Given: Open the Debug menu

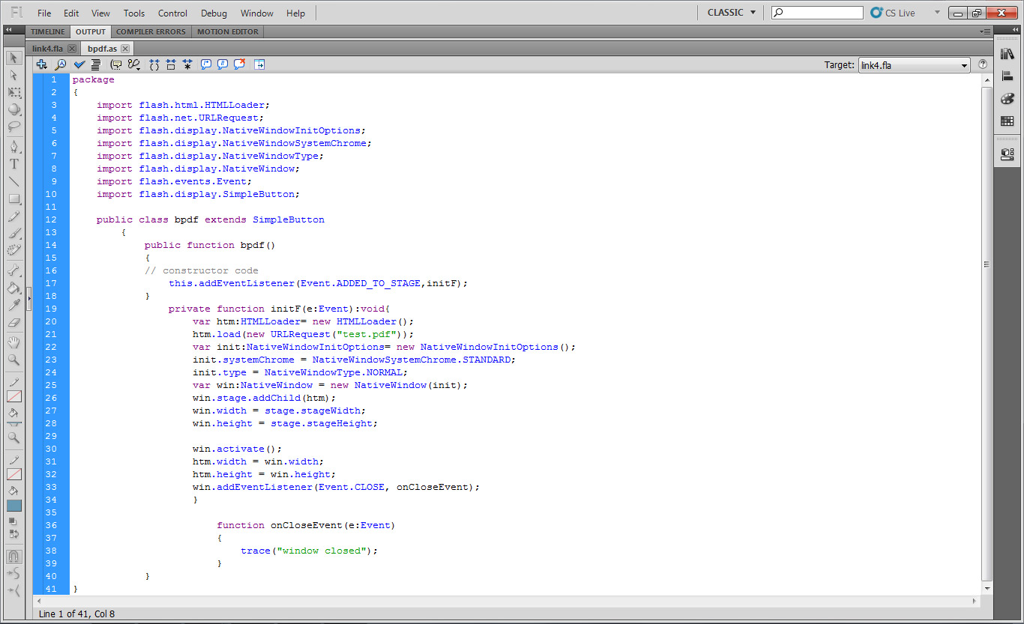Looking at the screenshot, I should tap(214, 13).
